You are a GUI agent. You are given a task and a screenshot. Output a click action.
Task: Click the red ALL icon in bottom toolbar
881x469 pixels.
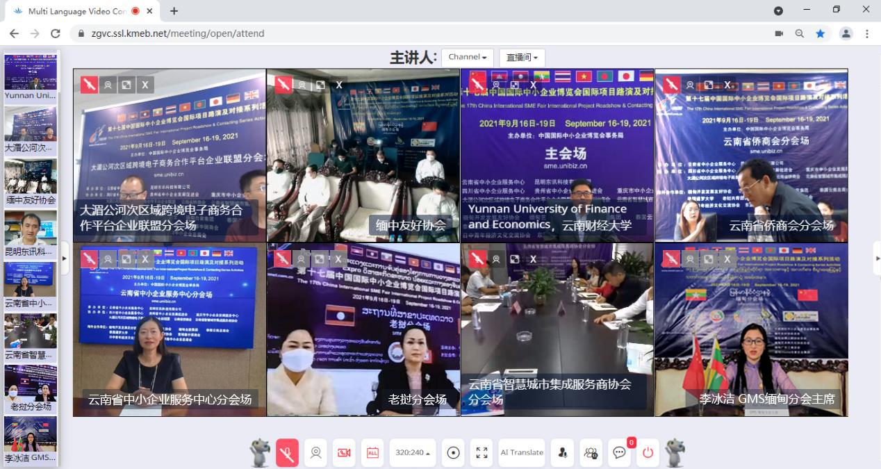(372, 452)
